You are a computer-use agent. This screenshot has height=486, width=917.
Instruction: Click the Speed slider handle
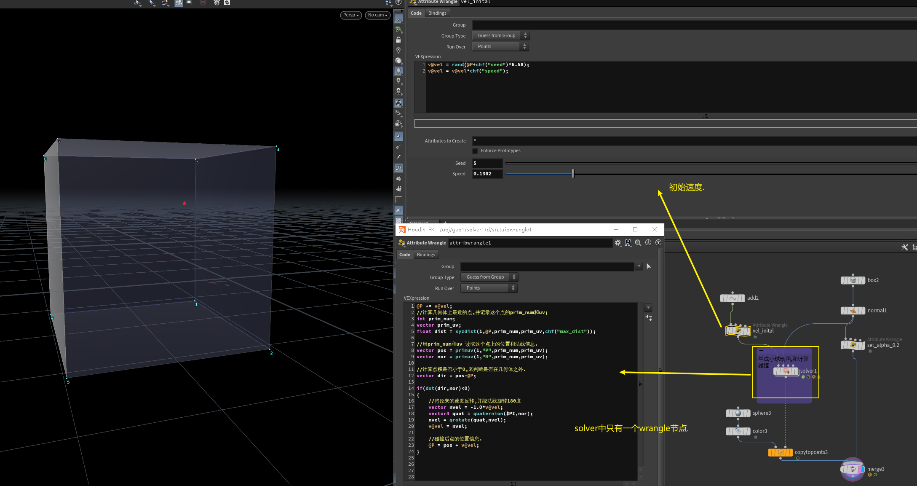click(x=573, y=174)
